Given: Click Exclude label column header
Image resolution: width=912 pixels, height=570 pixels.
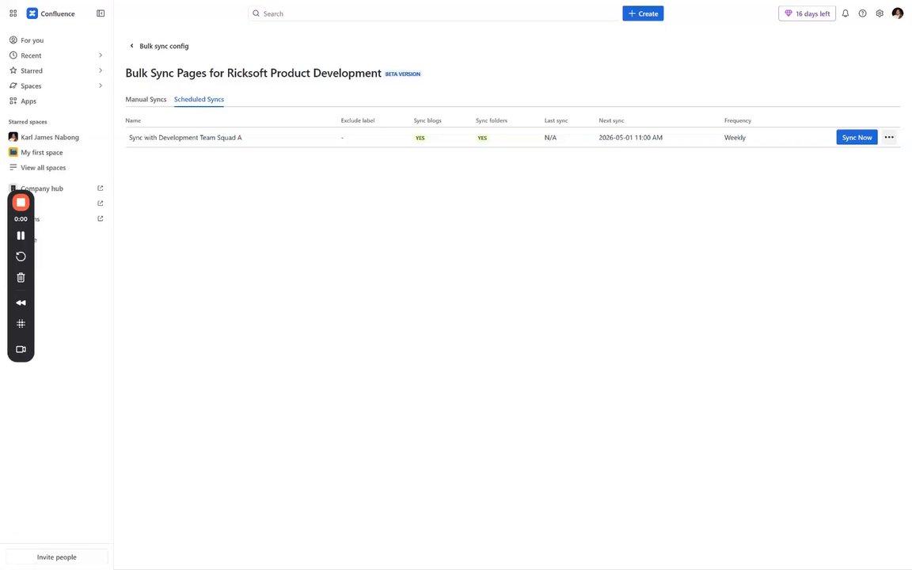Looking at the screenshot, I should [358, 120].
